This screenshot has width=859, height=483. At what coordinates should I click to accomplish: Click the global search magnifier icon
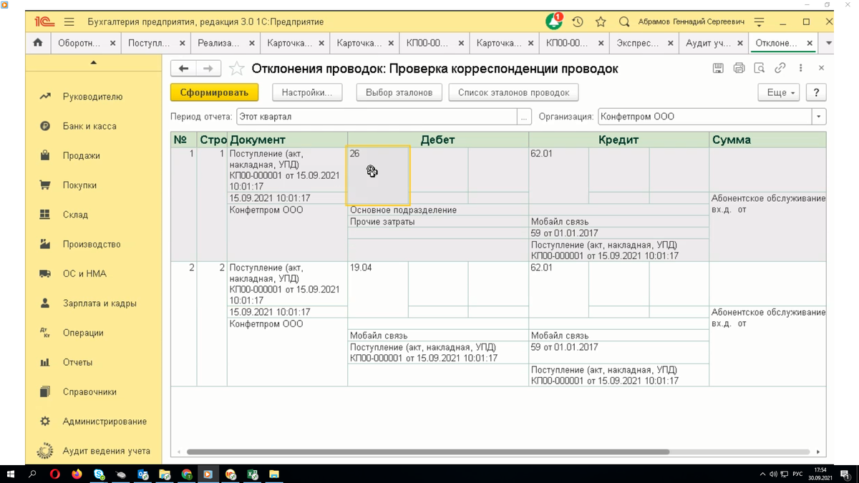[623, 21]
